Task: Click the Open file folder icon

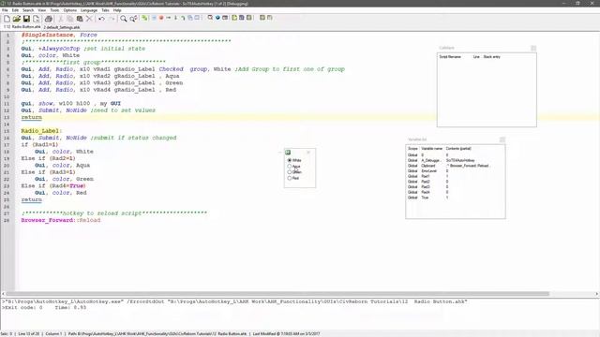Action: point(17,19)
